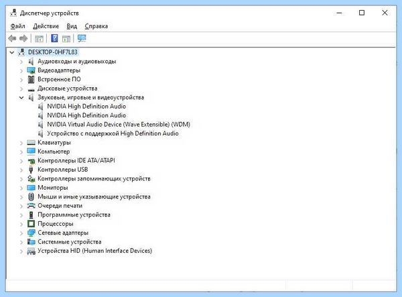402x297 pixels.
Task: Click the scan for hardware changes monitor icon
Action: click(82, 38)
